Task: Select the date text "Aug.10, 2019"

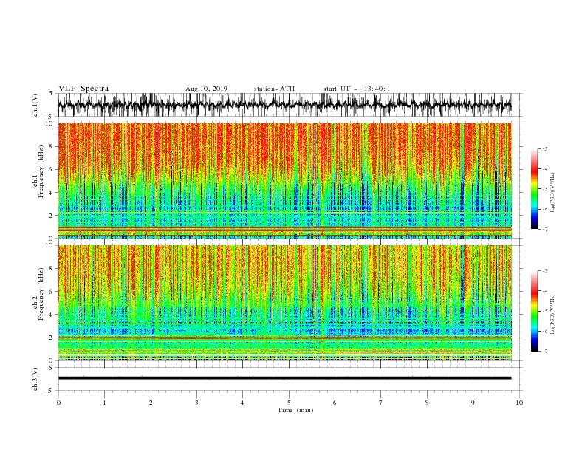Action: [206, 89]
